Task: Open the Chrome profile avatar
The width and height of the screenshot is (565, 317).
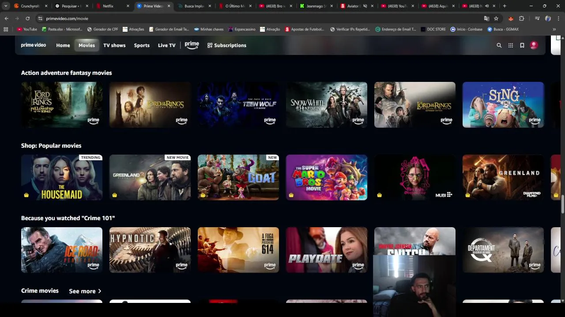Action: pyautogui.click(x=548, y=18)
